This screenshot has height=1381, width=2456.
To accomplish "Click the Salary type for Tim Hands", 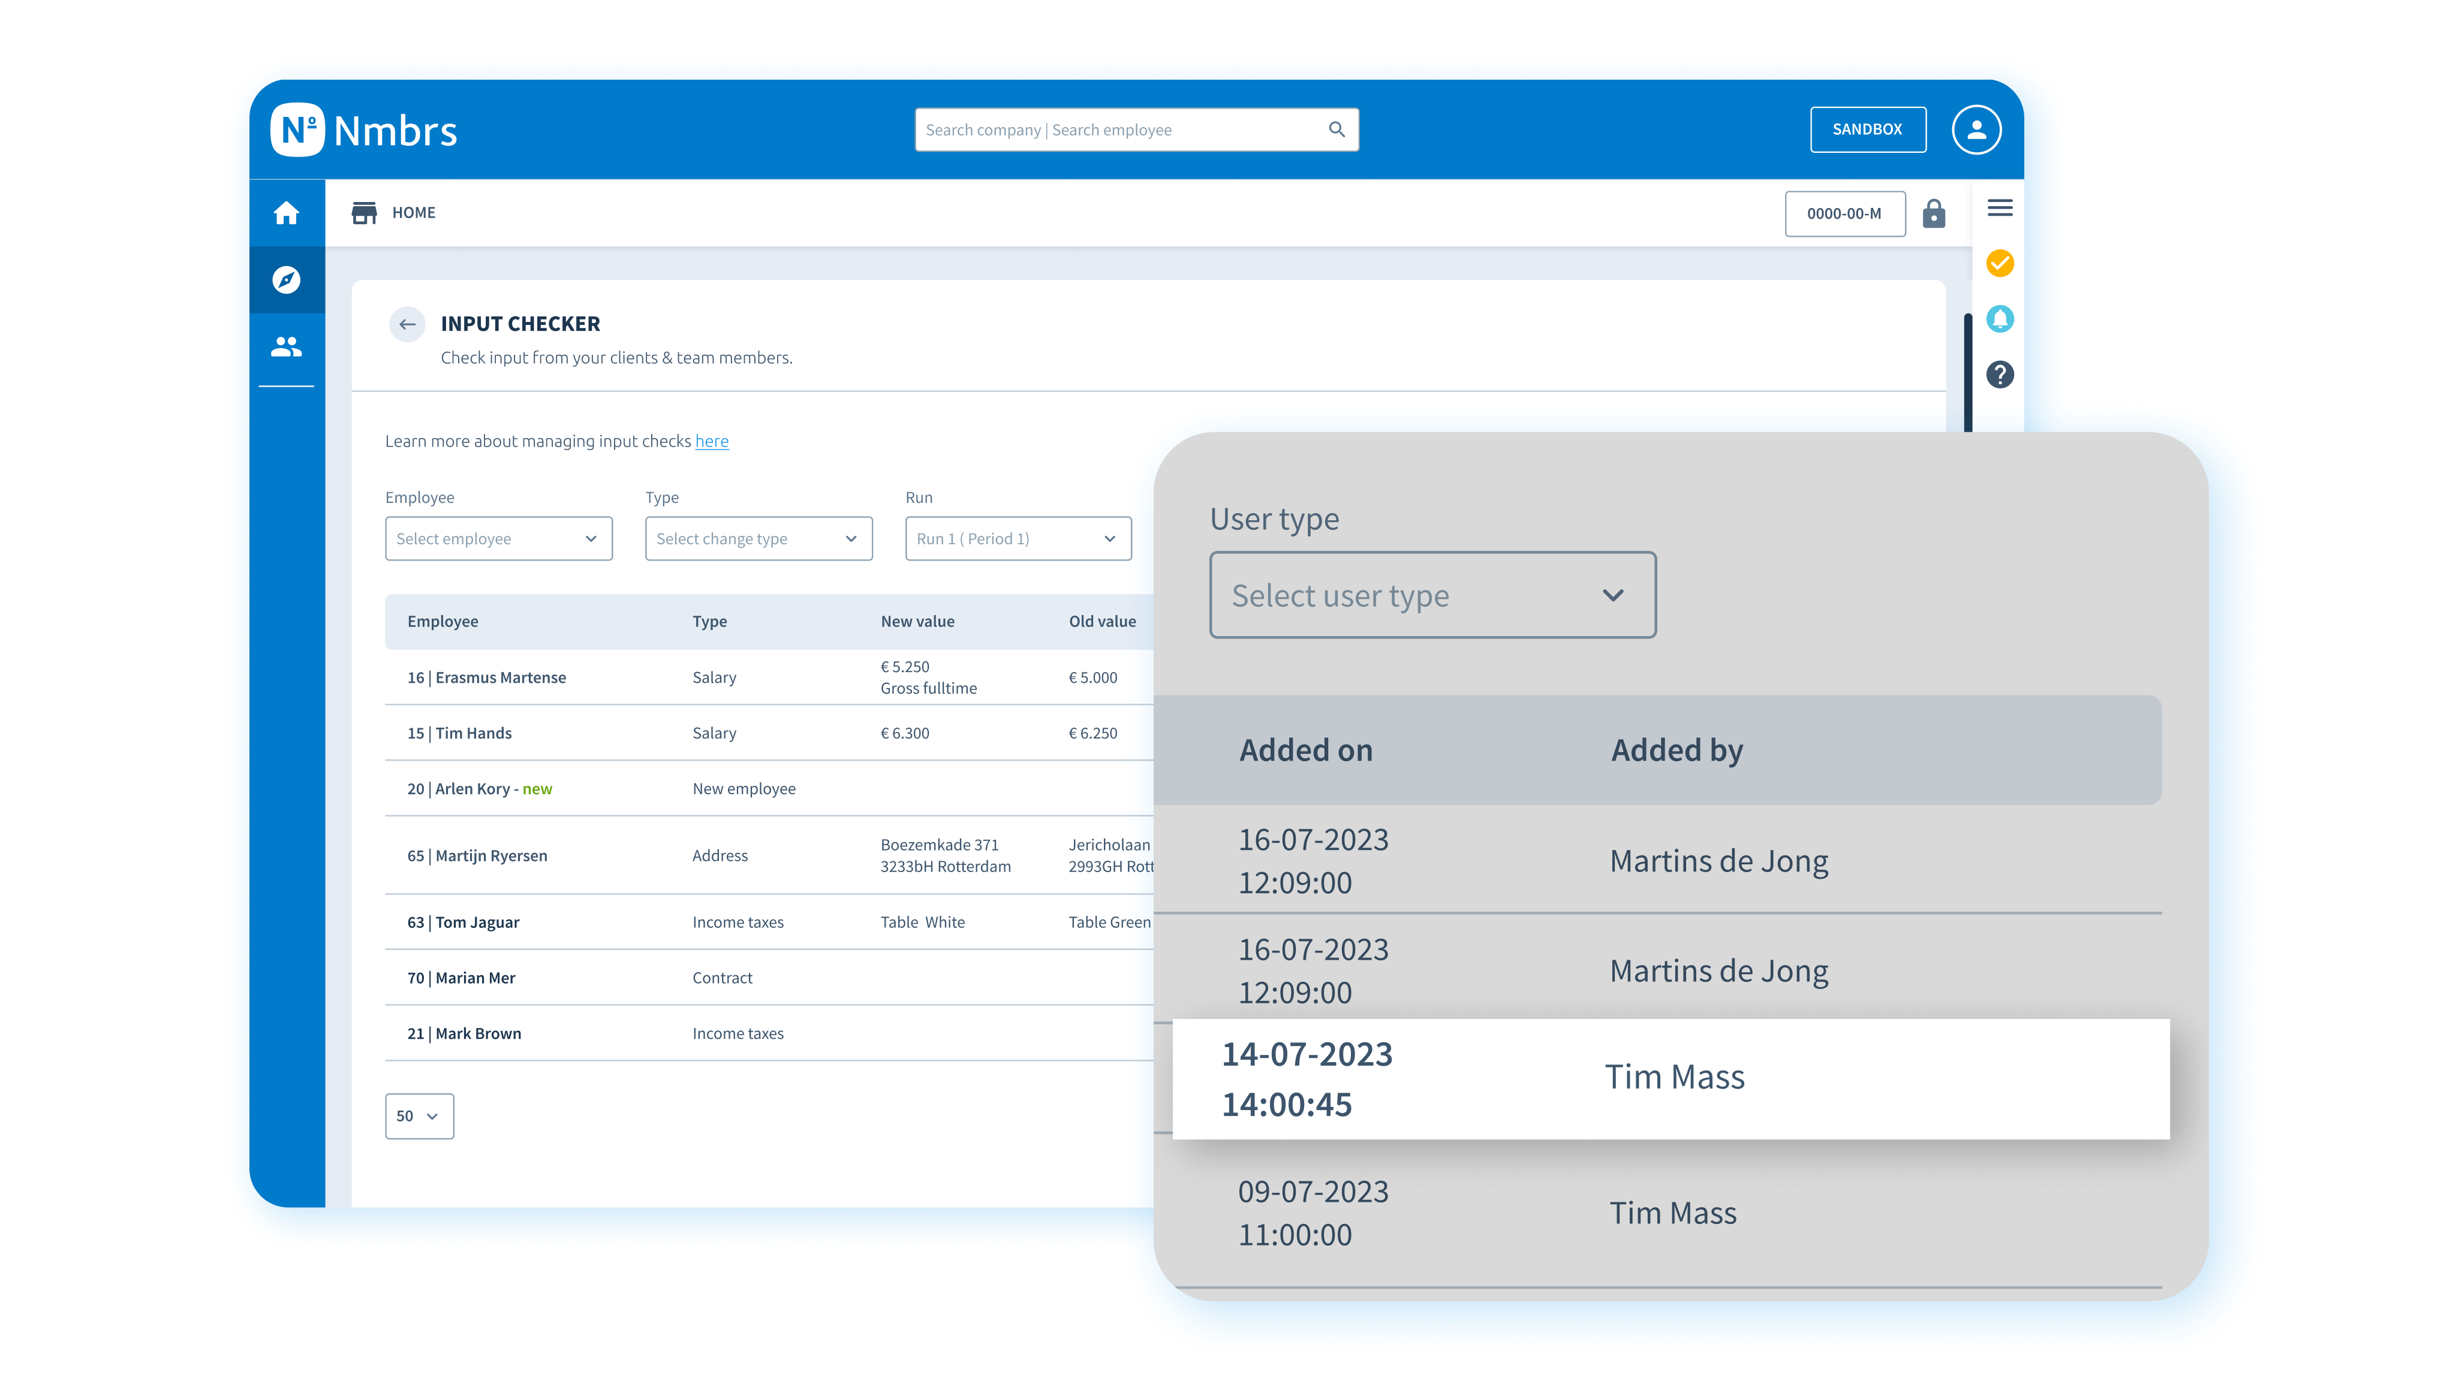I will (714, 733).
